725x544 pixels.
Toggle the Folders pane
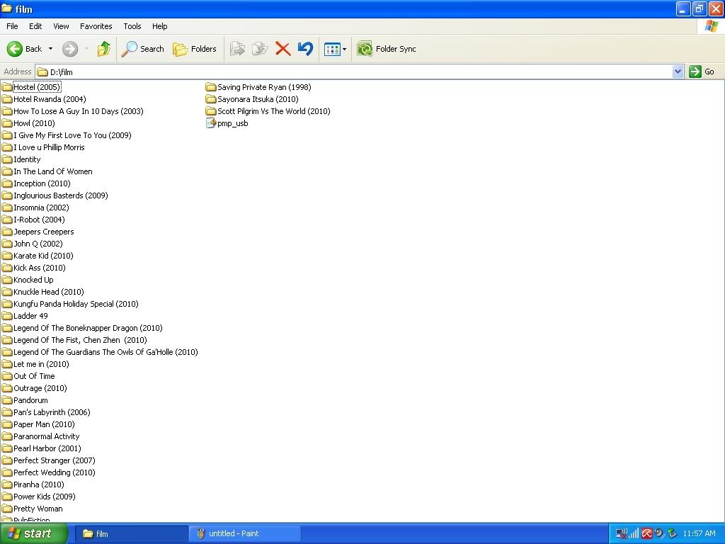point(194,49)
